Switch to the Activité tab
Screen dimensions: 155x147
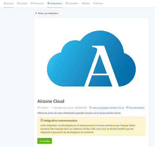click(22, 3)
